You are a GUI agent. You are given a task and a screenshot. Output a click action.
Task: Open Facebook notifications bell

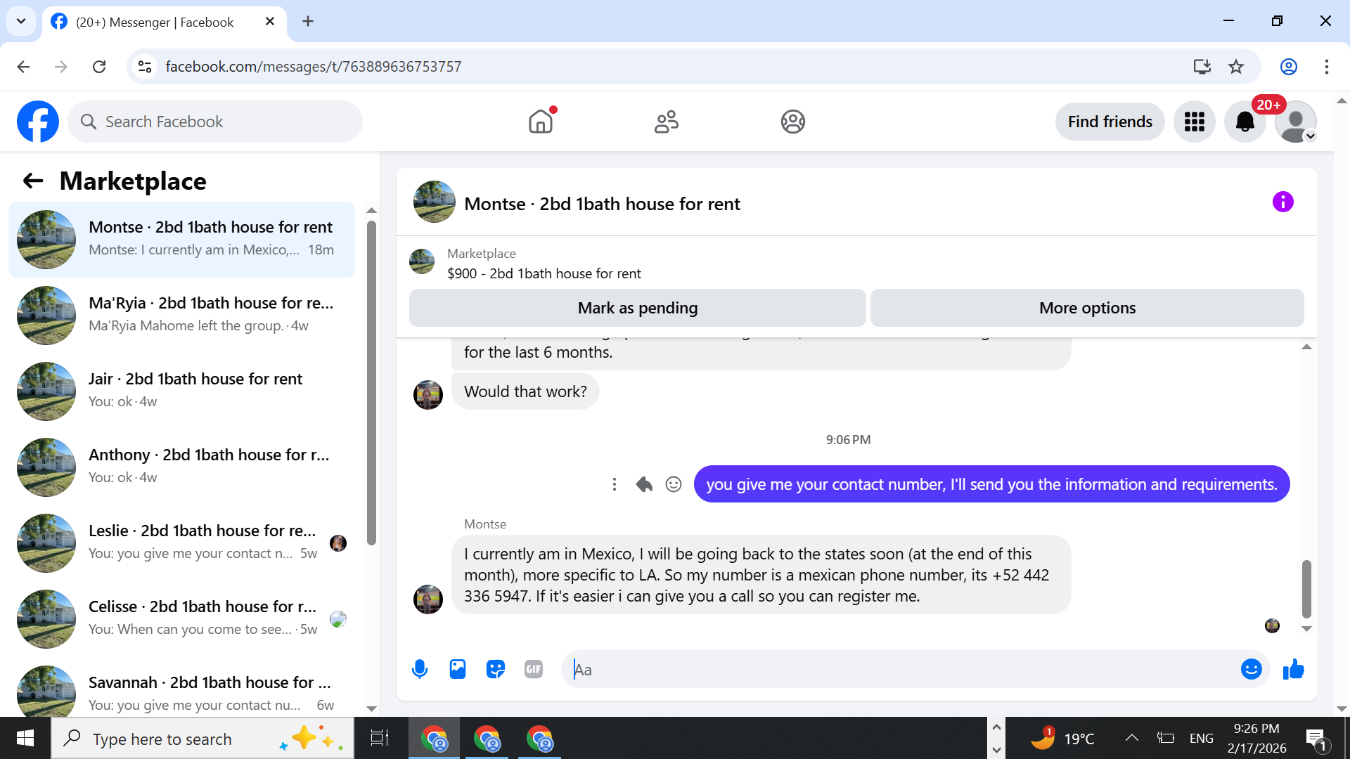1245,122
